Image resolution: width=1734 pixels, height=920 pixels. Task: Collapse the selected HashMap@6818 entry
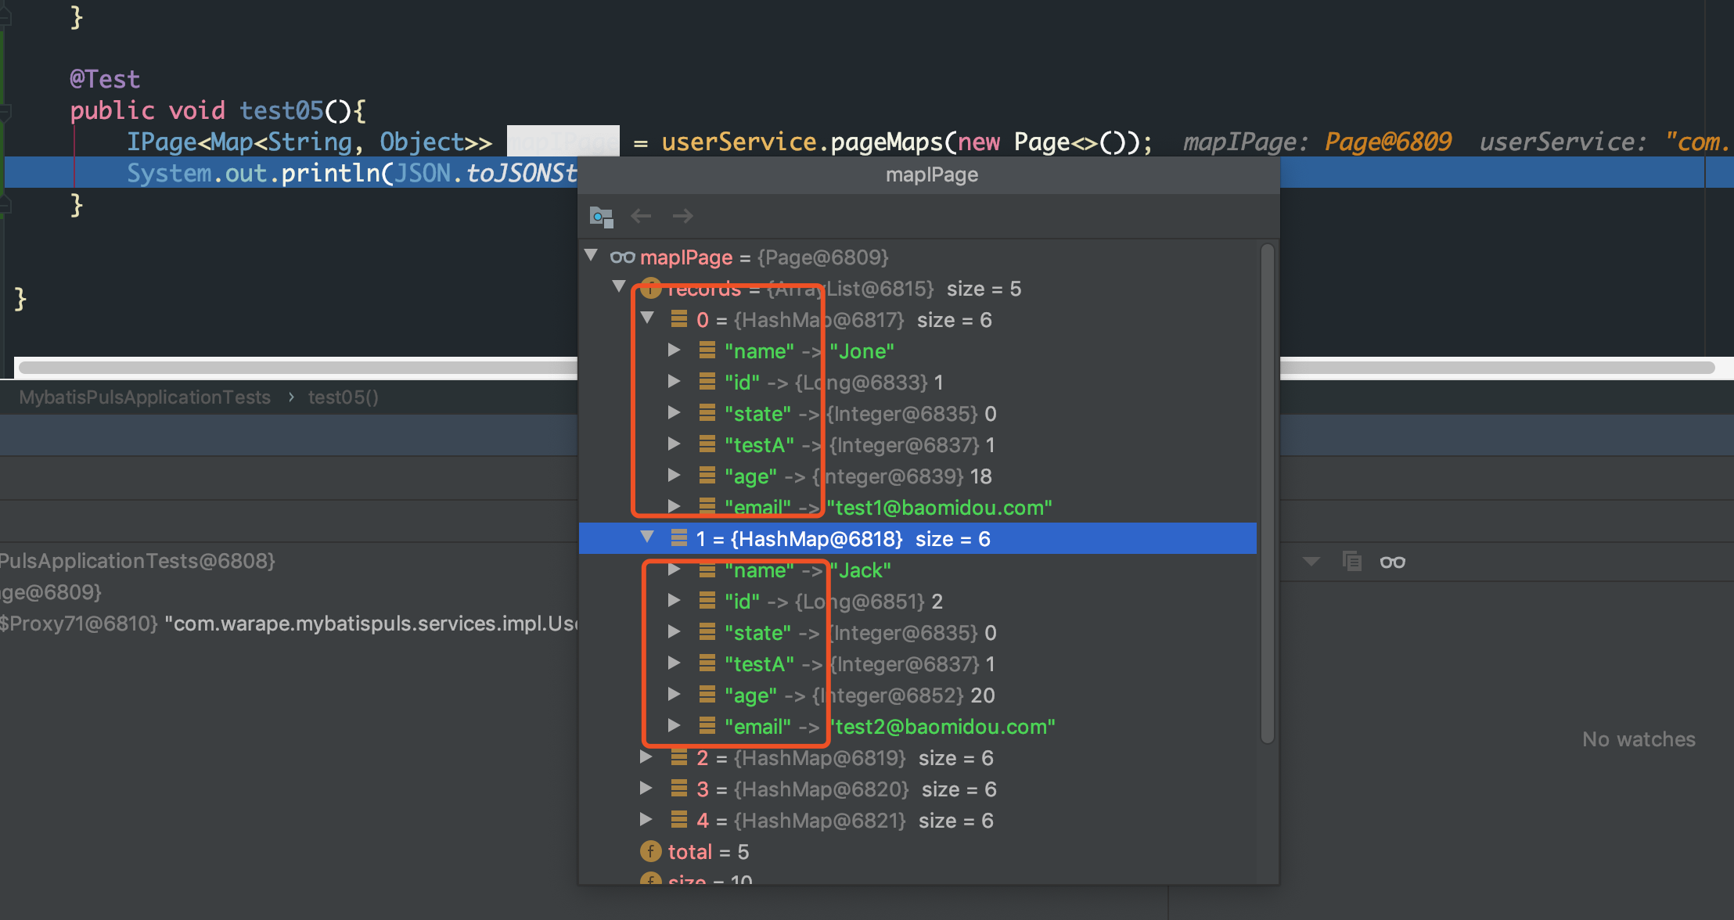(x=647, y=537)
